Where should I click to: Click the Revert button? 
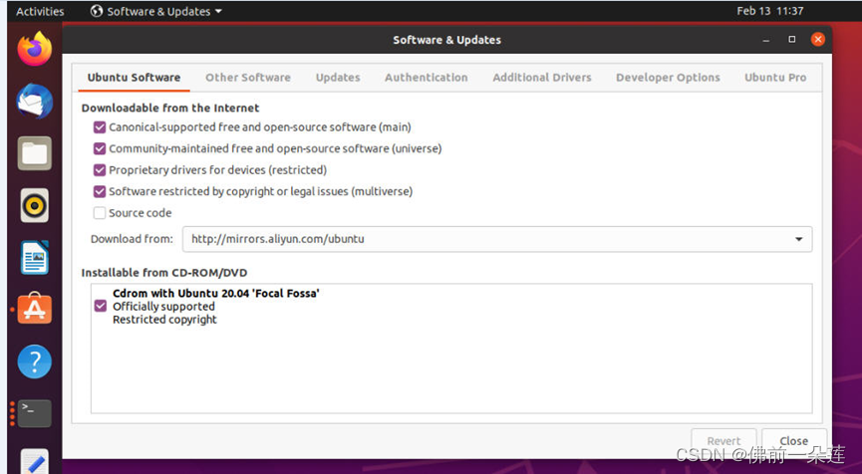pyautogui.click(x=723, y=441)
